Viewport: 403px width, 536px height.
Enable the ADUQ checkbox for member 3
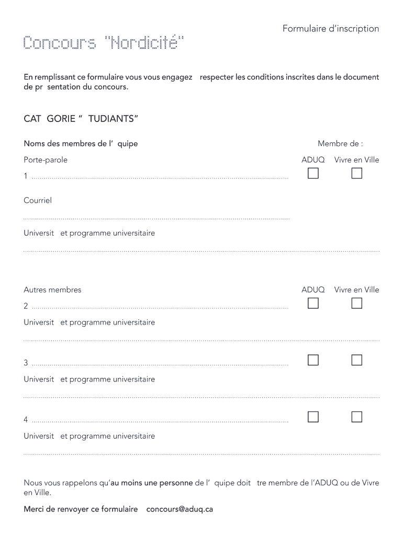313,360
